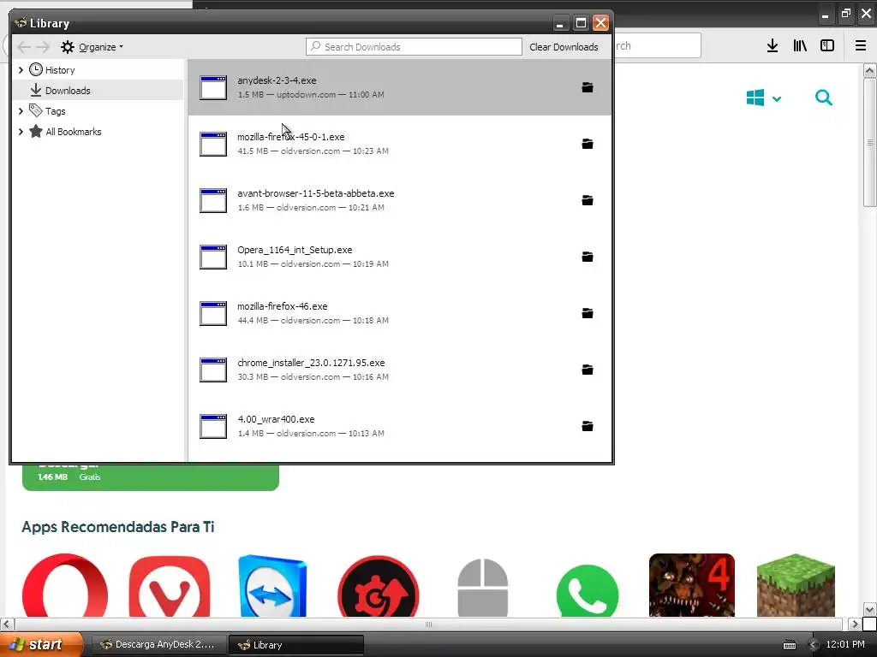Select the avant-browser-11-5-beta-abbeta.exe file name
The image size is (877, 657).
coord(315,193)
